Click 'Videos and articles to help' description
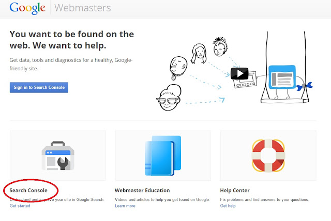 point(162,199)
